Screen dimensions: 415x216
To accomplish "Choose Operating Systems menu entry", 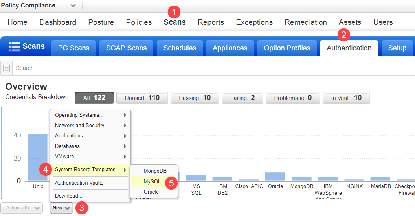I will [x=90, y=115].
